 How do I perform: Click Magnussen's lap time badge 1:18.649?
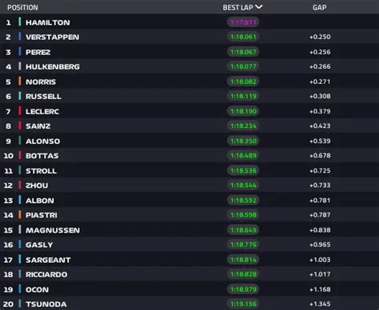(243, 230)
